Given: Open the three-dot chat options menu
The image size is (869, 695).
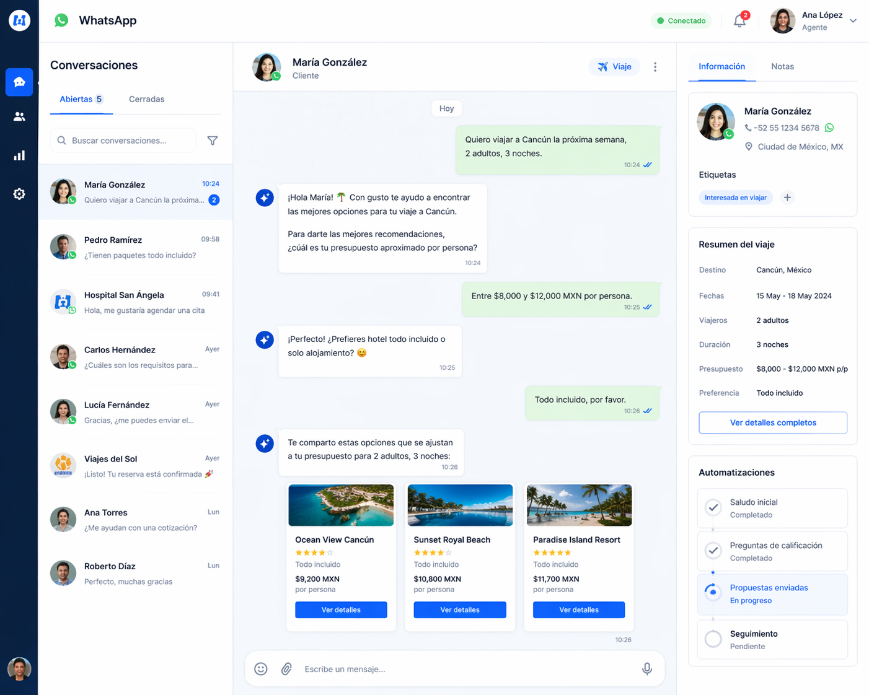Looking at the screenshot, I should (655, 67).
